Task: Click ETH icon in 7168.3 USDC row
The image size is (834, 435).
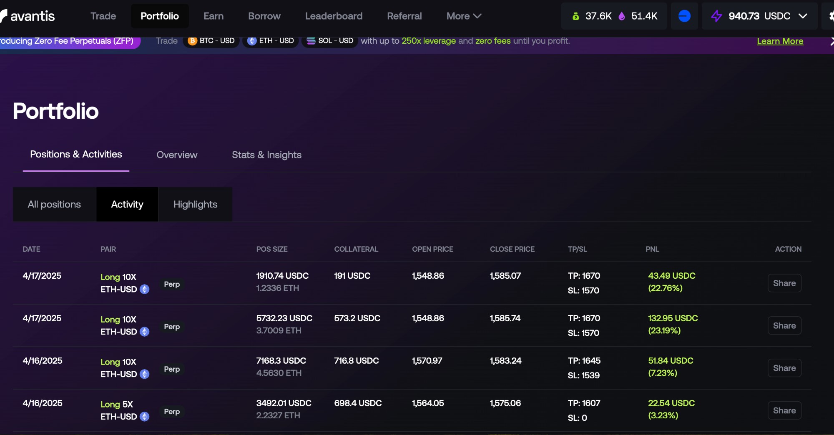Action: coord(145,374)
